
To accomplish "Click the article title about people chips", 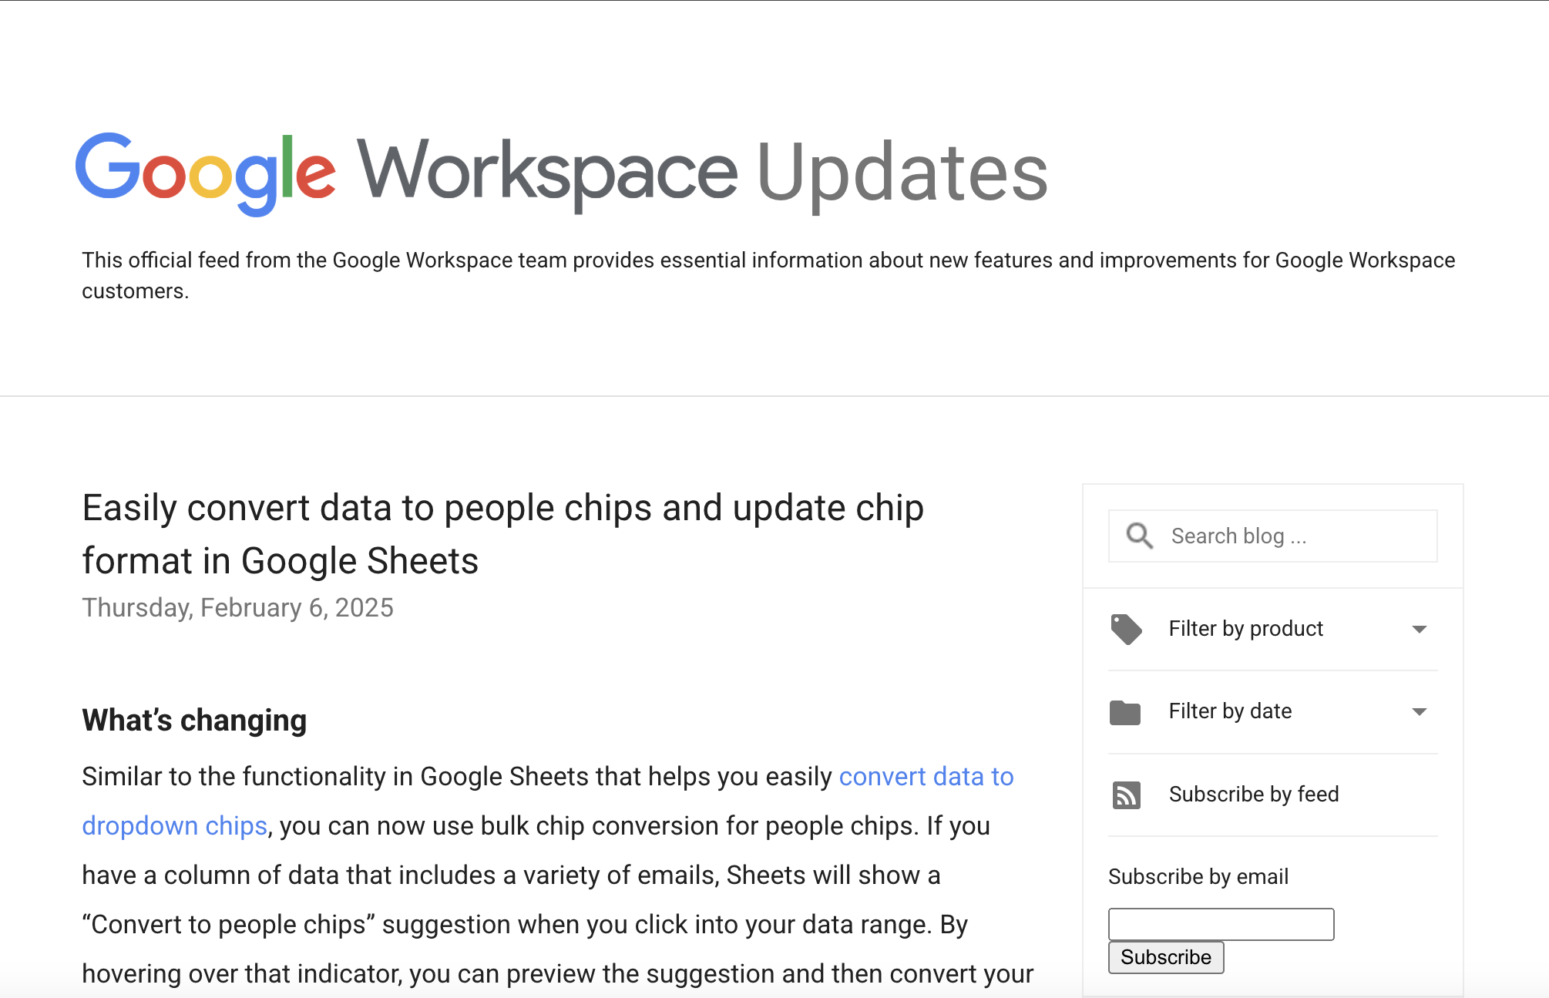I will [502, 533].
